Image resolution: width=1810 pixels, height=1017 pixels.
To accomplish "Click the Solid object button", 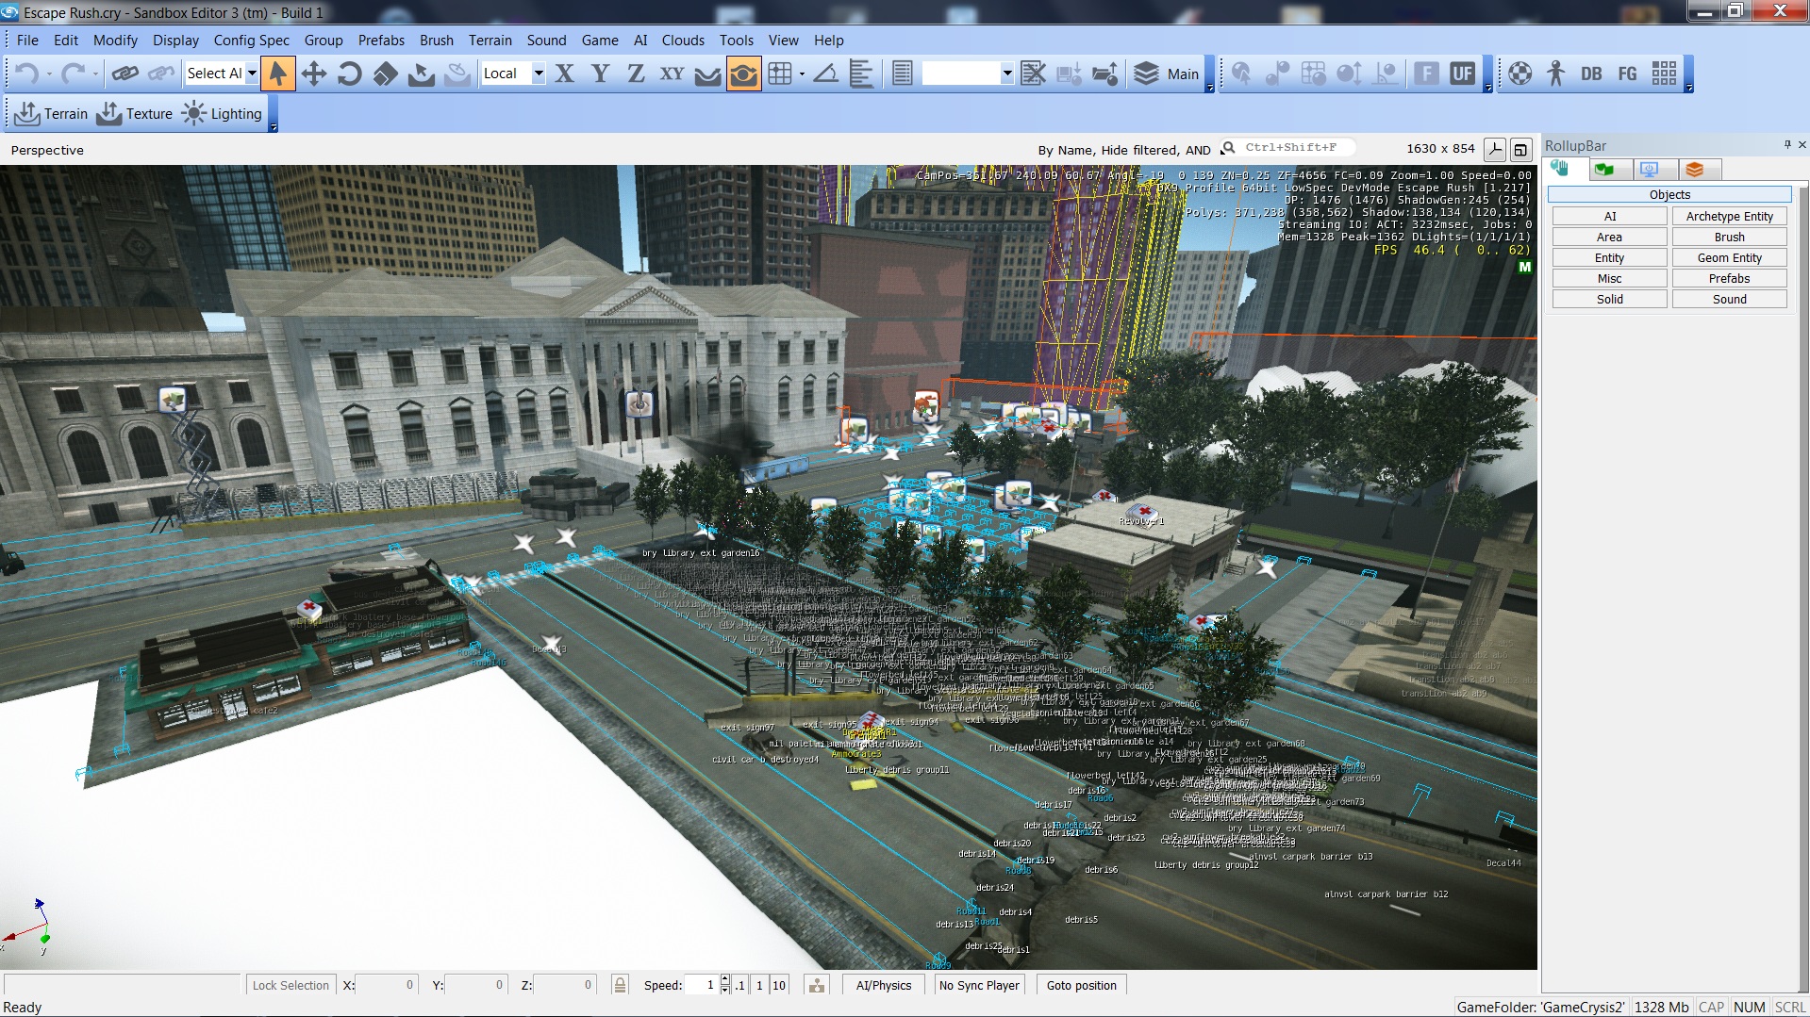I will (1609, 300).
